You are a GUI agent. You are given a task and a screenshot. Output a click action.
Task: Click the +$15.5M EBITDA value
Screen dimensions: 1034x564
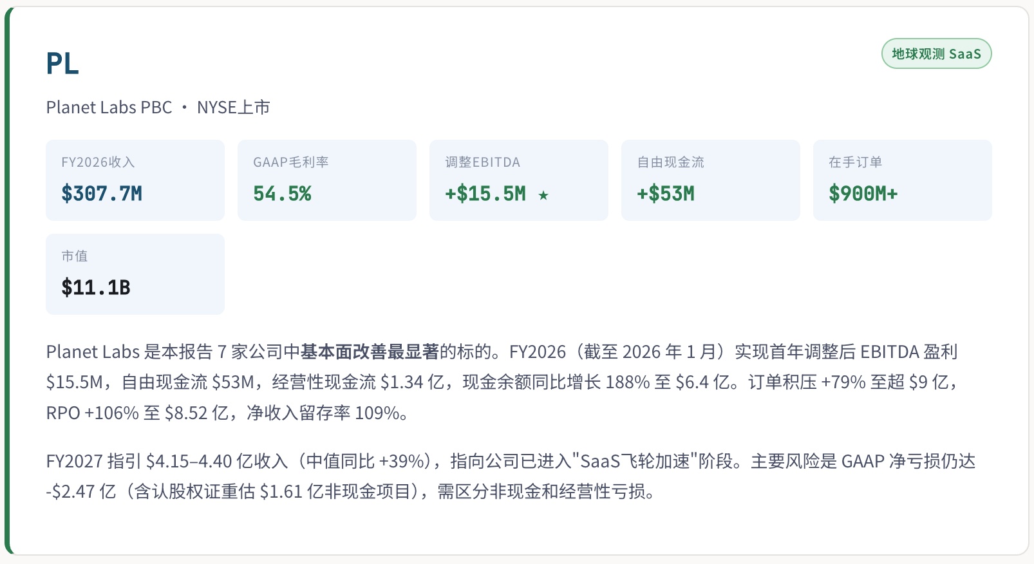pos(485,194)
